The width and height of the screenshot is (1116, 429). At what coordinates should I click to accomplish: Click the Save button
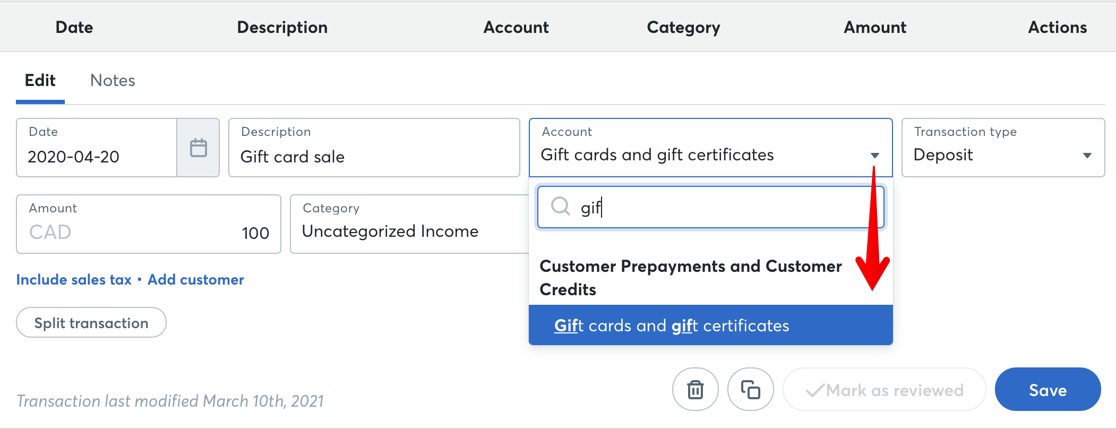pyautogui.click(x=1048, y=389)
